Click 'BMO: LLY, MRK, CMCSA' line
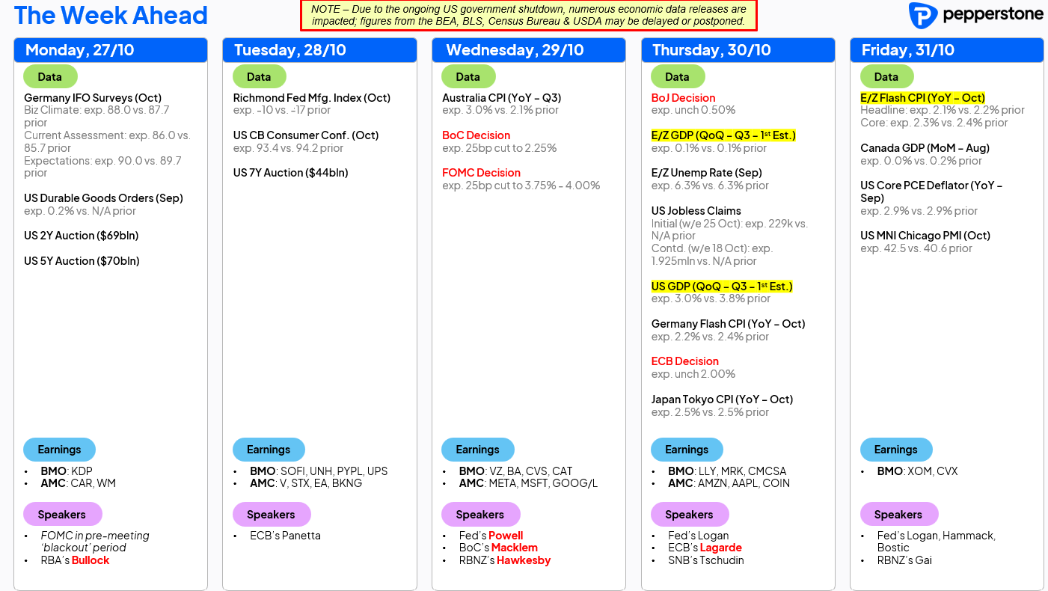Screen dimensions: 1048x591 (x=726, y=471)
